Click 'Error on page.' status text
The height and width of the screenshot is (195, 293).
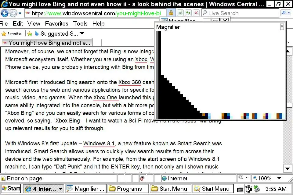coord(25,178)
